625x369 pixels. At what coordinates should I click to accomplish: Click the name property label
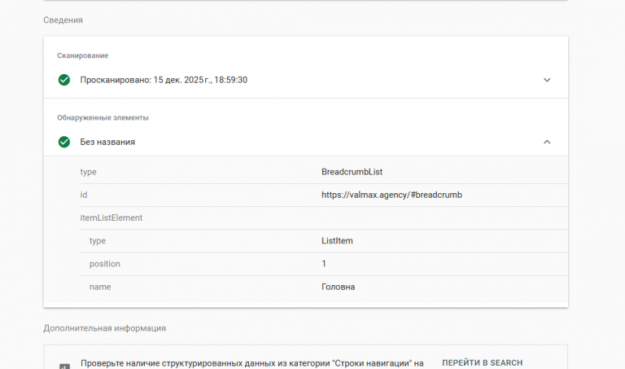100,287
